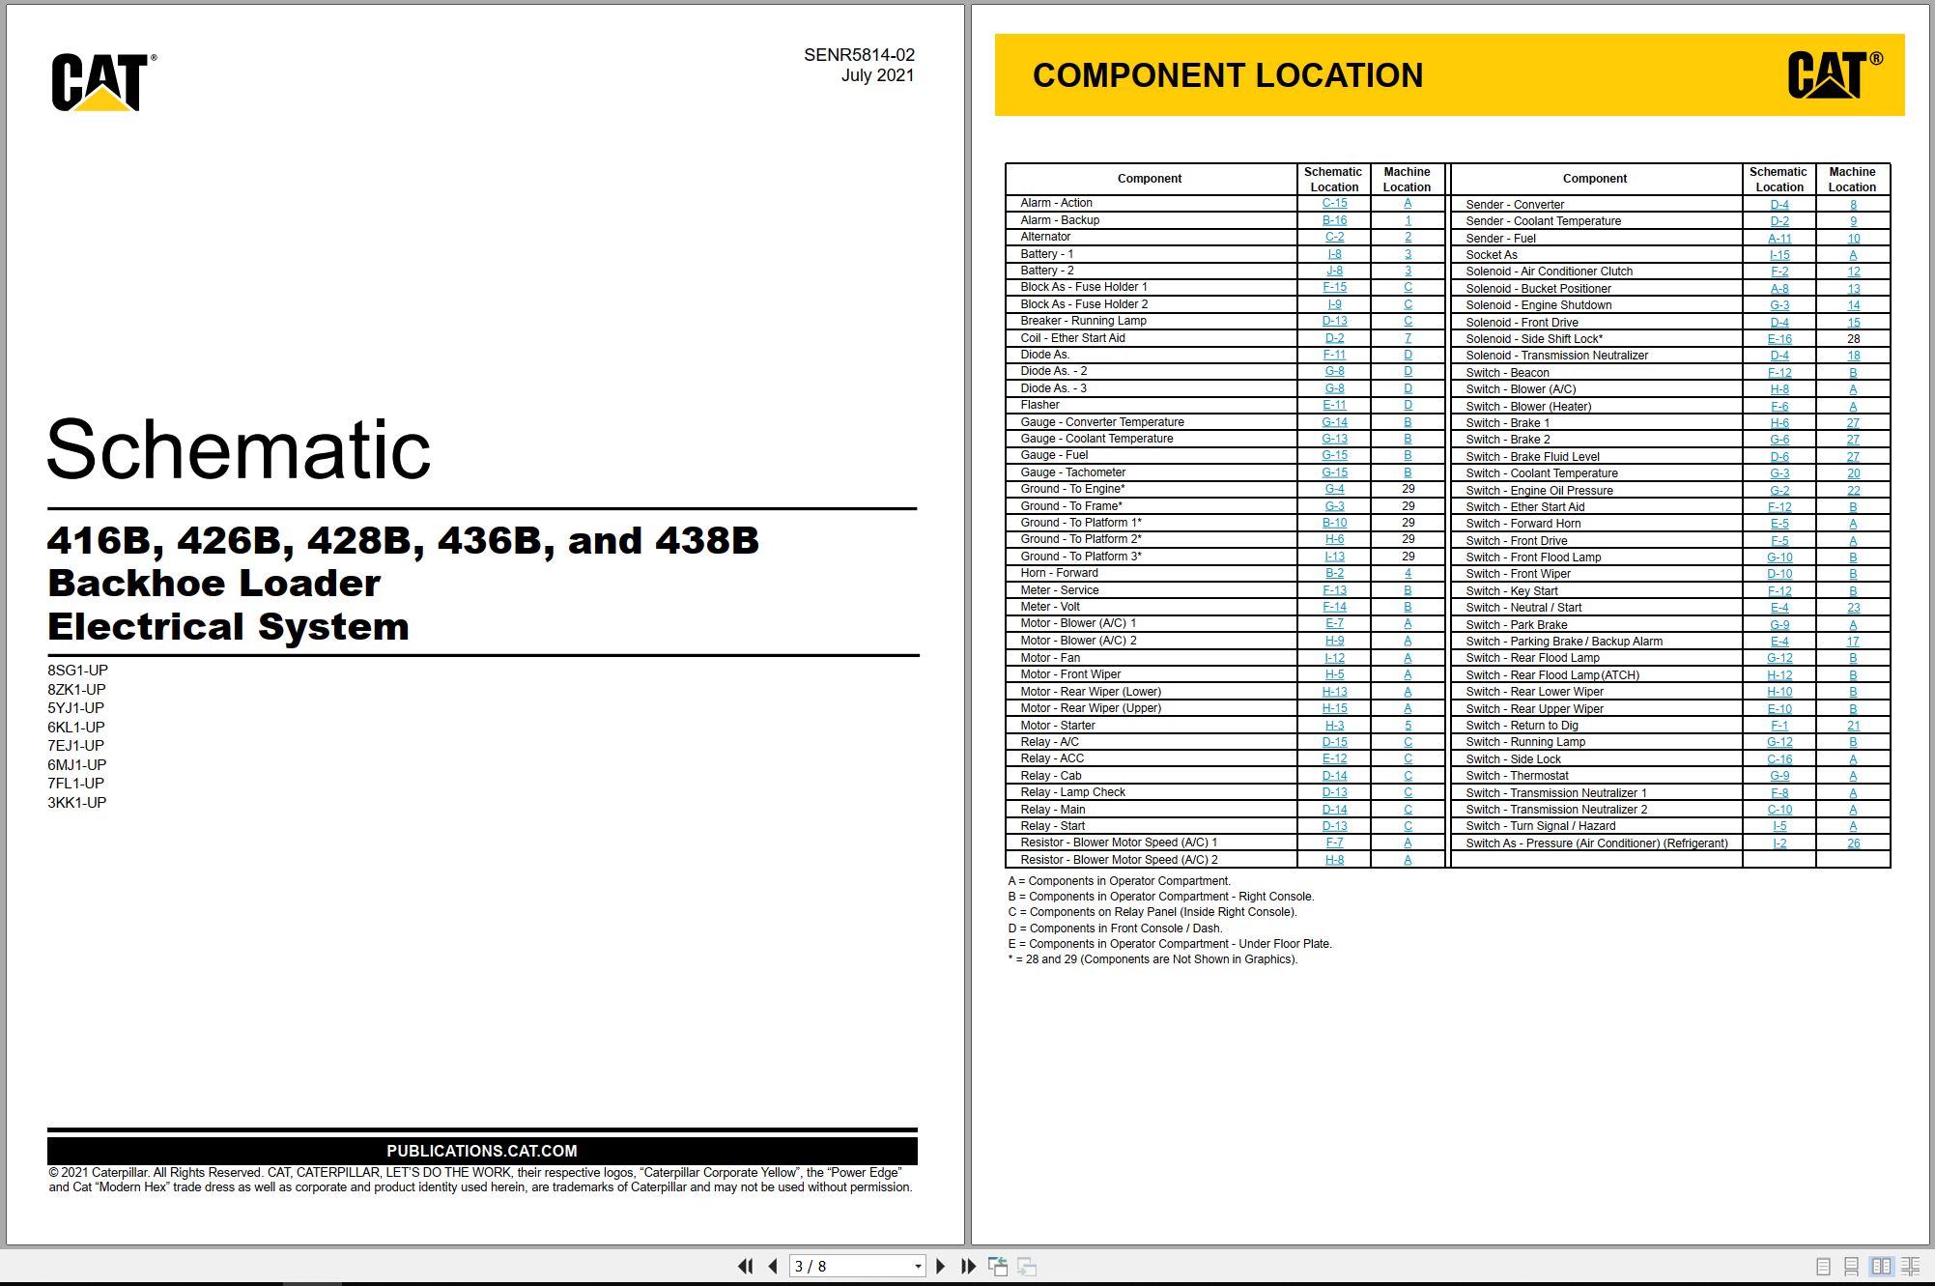The width and height of the screenshot is (1935, 1286).
Task: Follow E-16 link for Solenoid - Side Shift Lock
Action: (1779, 339)
